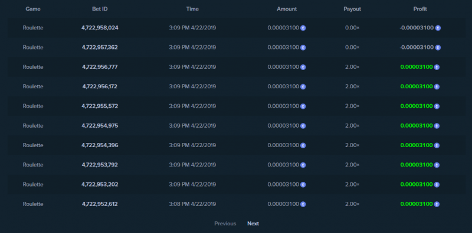Open bet ID 4,722,953,792
Screen dimensions: 472x233
click(100, 165)
